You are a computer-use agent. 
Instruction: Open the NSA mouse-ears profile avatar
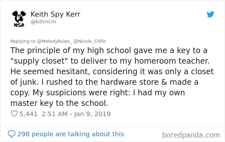(19, 19)
